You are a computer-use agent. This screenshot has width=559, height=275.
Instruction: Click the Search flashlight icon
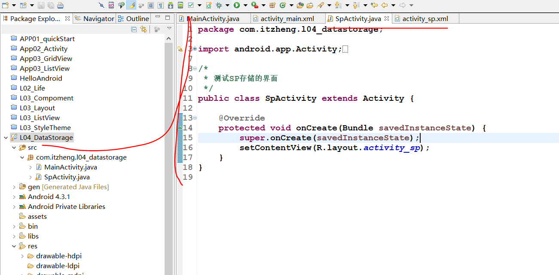(x=321, y=5)
